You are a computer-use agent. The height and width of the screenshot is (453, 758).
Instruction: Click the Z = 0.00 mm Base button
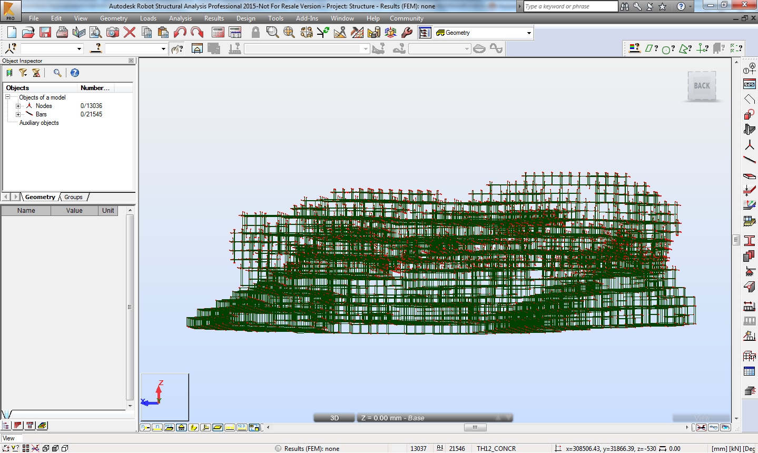(435, 418)
